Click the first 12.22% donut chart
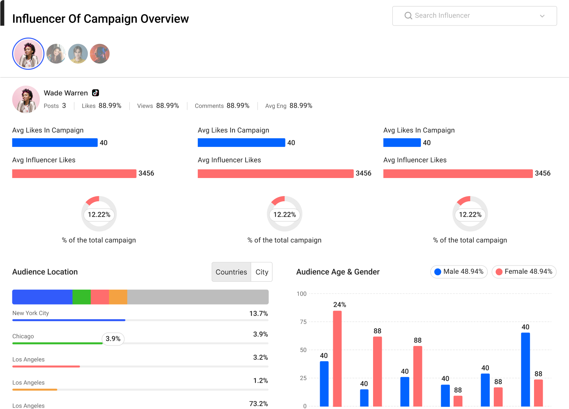The image size is (569, 409). coord(99,214)
